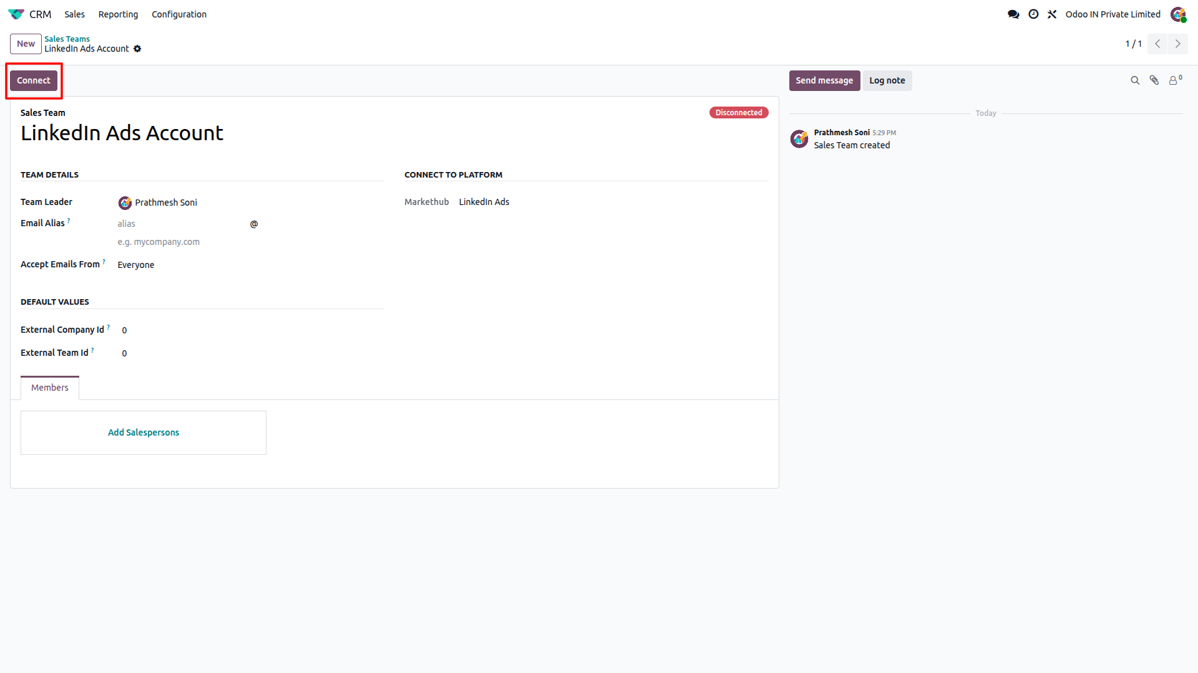Click the Disconnected status badge

pyautogui.click(x=739, y=113)
